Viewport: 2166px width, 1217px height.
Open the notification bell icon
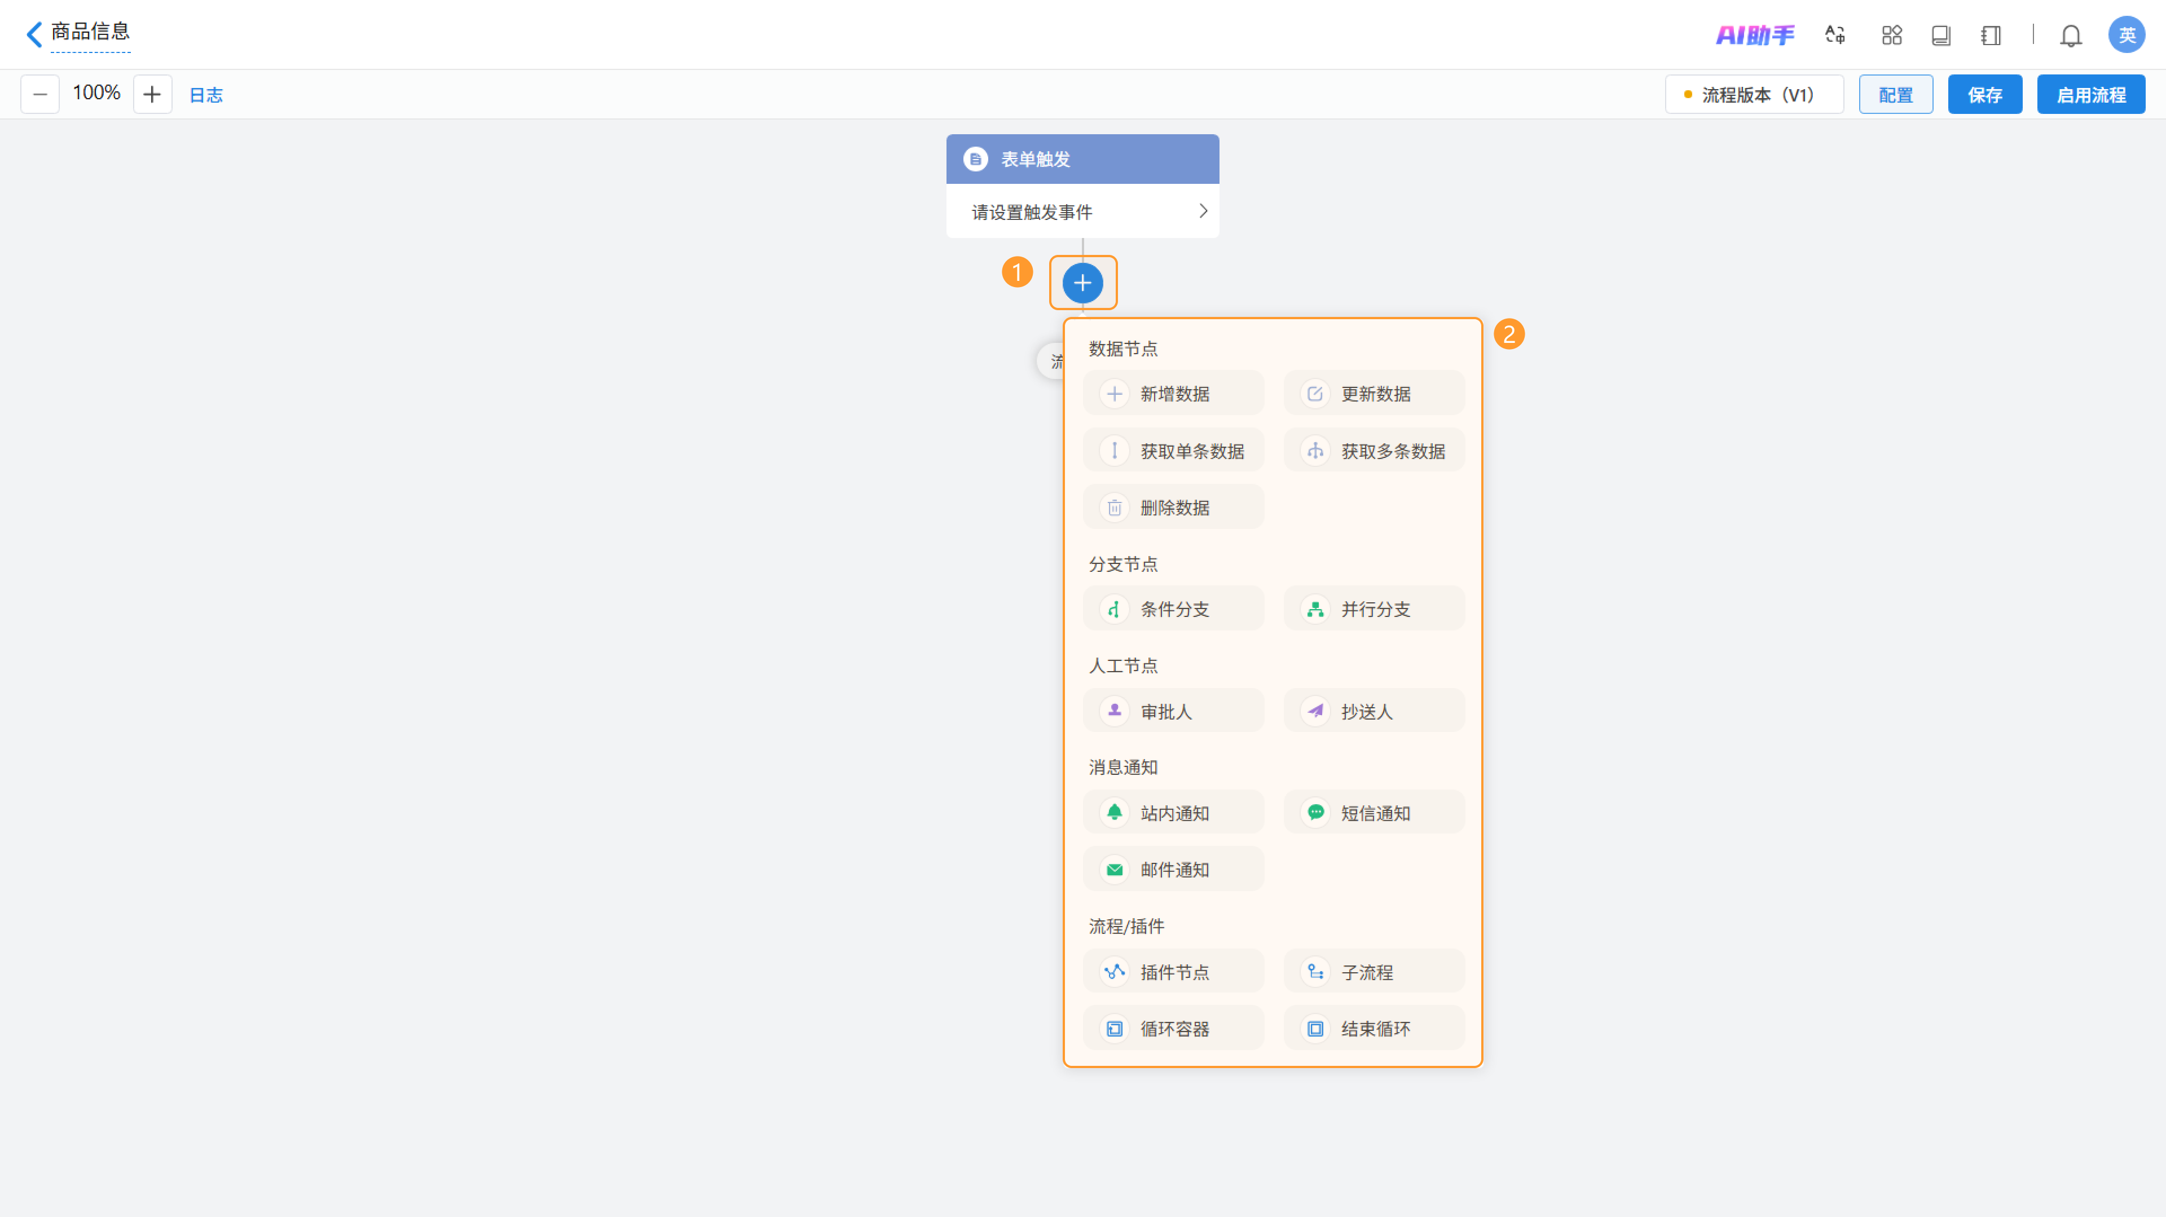point(2070,36)
